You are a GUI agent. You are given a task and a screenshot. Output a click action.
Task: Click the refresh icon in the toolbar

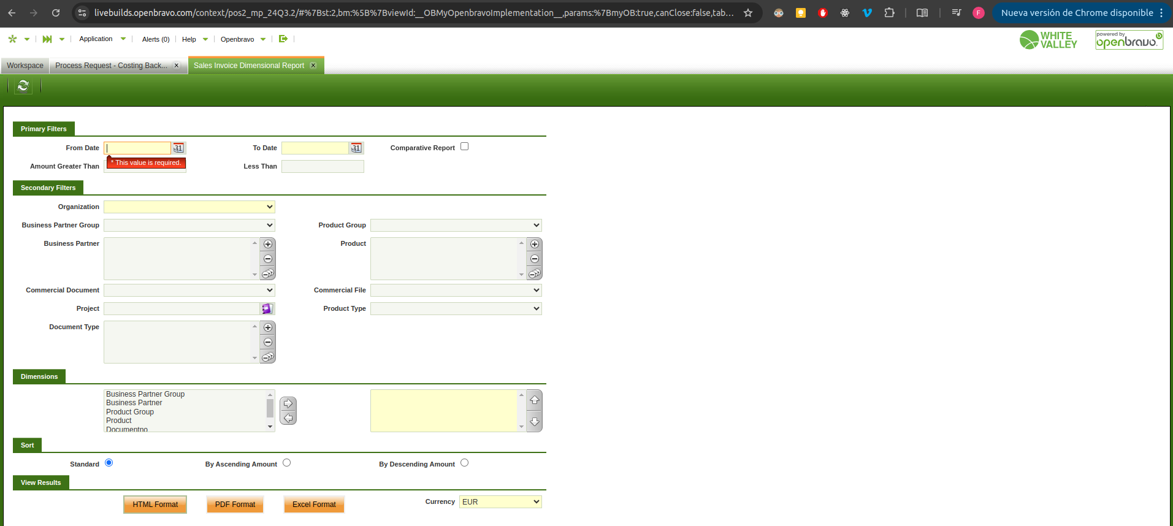click(x=23, y=86)
